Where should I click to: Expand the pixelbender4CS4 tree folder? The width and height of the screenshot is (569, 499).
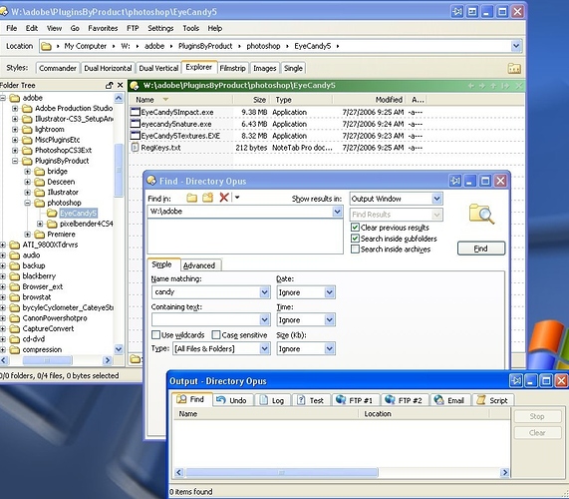tap(40, 224)
